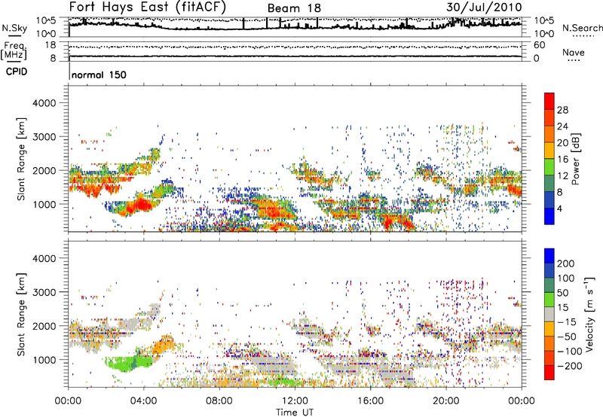Click the "18" tick on frequency axis

point(51,45)
